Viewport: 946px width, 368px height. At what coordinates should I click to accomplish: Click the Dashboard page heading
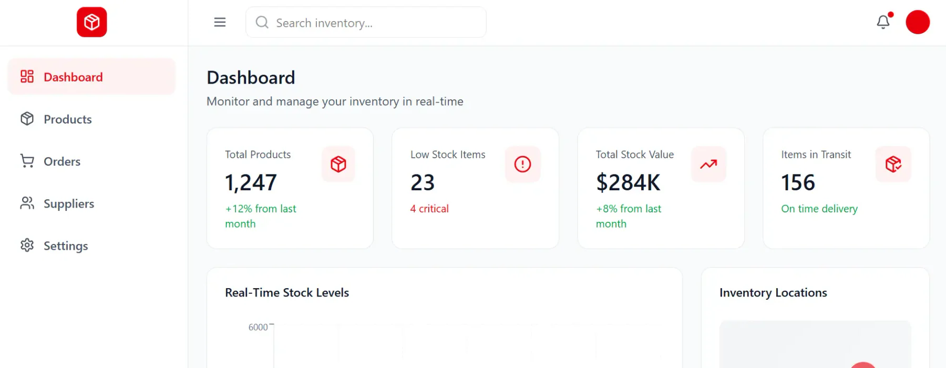[x=251, y=78]
